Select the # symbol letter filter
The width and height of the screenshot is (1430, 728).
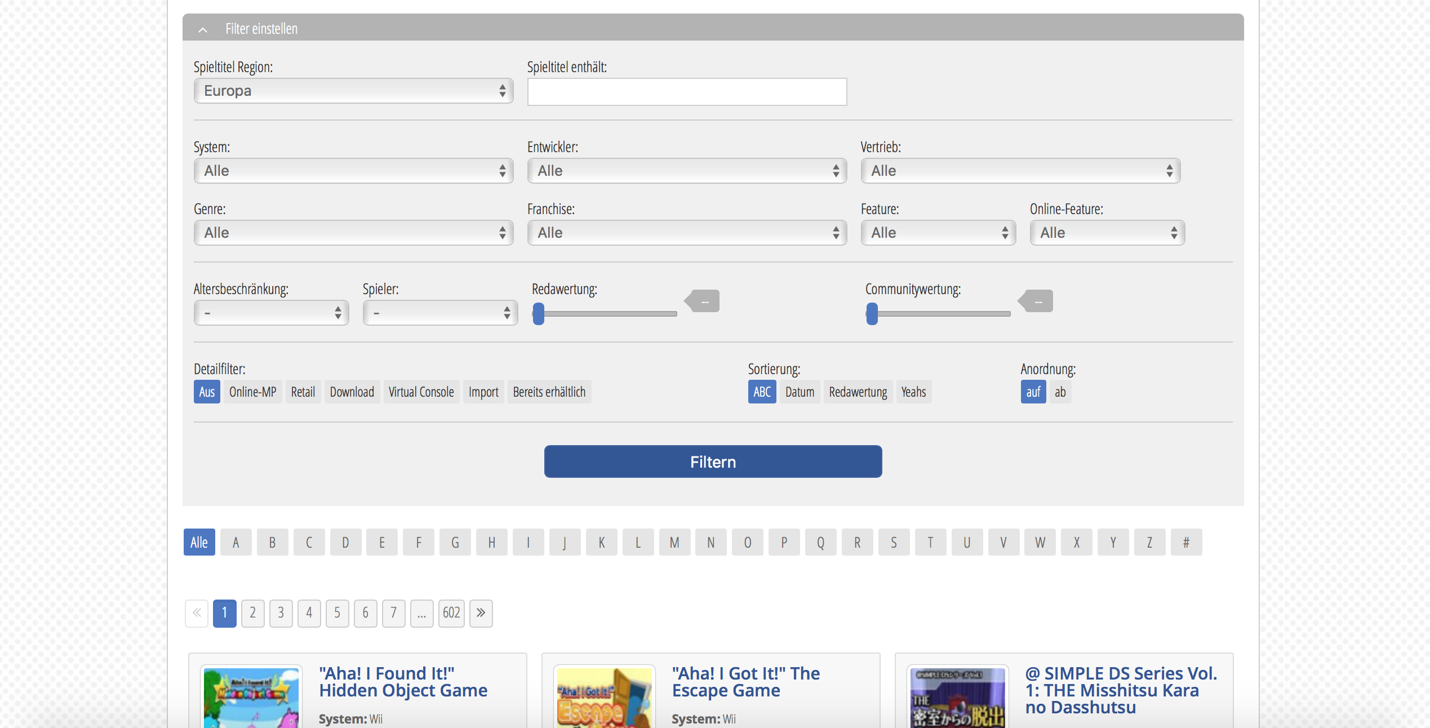click(1186, 542)
